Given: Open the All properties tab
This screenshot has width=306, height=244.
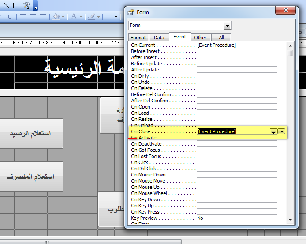Looking at the screenshot, I should pos(221,38).
